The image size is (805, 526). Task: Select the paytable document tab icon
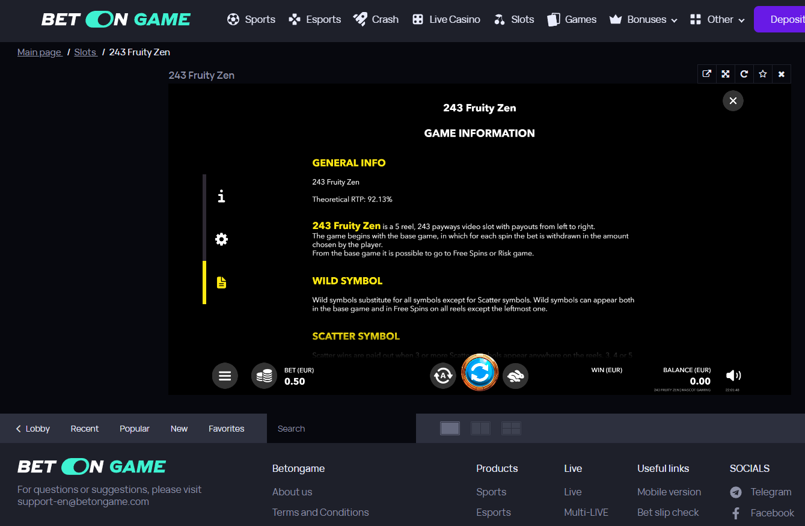(221, 283)
